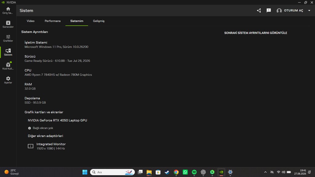
Task: Open Microsoft Store from the taskbar
Action: click(x=158, y=172)
